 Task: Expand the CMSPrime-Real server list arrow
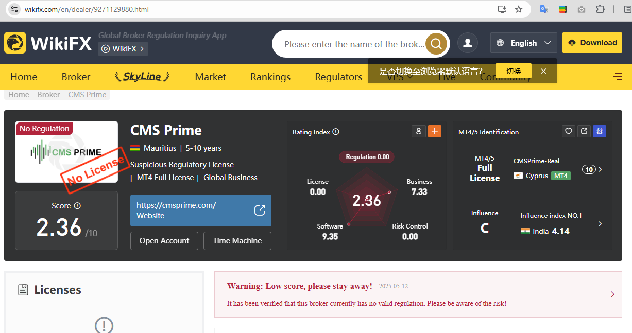pos(600,169)
